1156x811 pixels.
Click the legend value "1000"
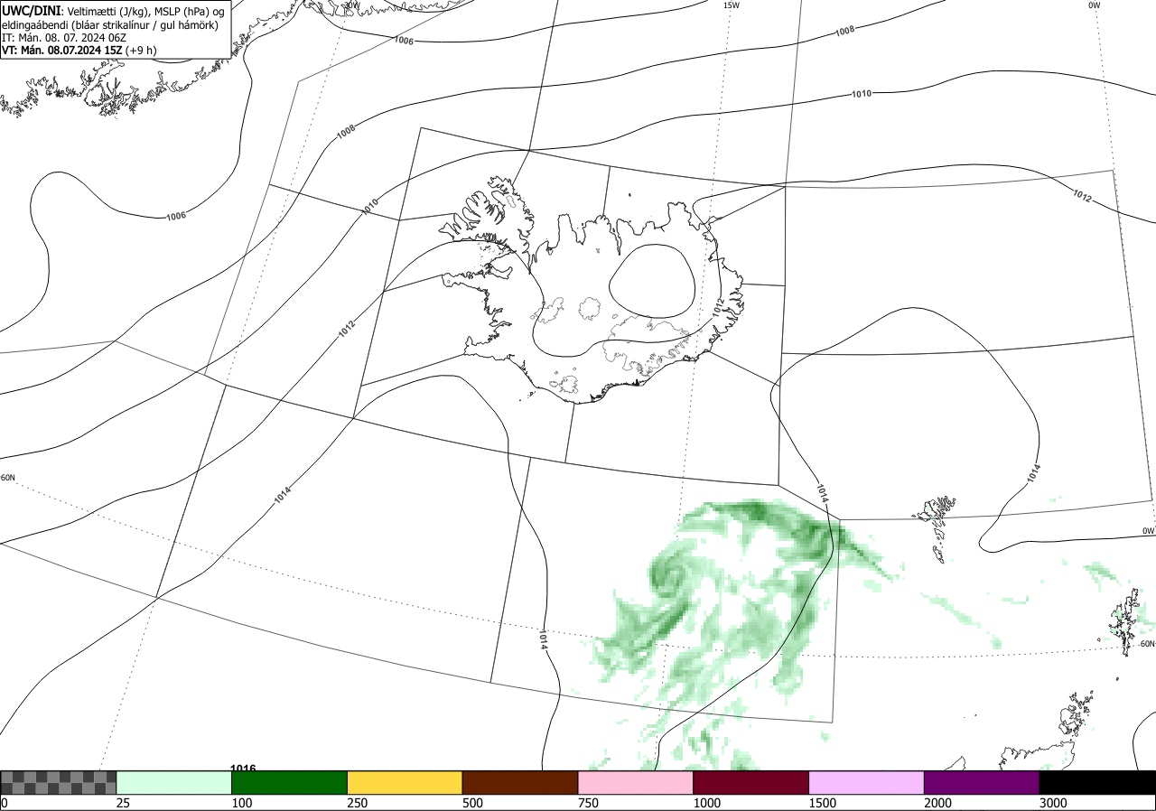pyautogui.click(x=707, y=803)
